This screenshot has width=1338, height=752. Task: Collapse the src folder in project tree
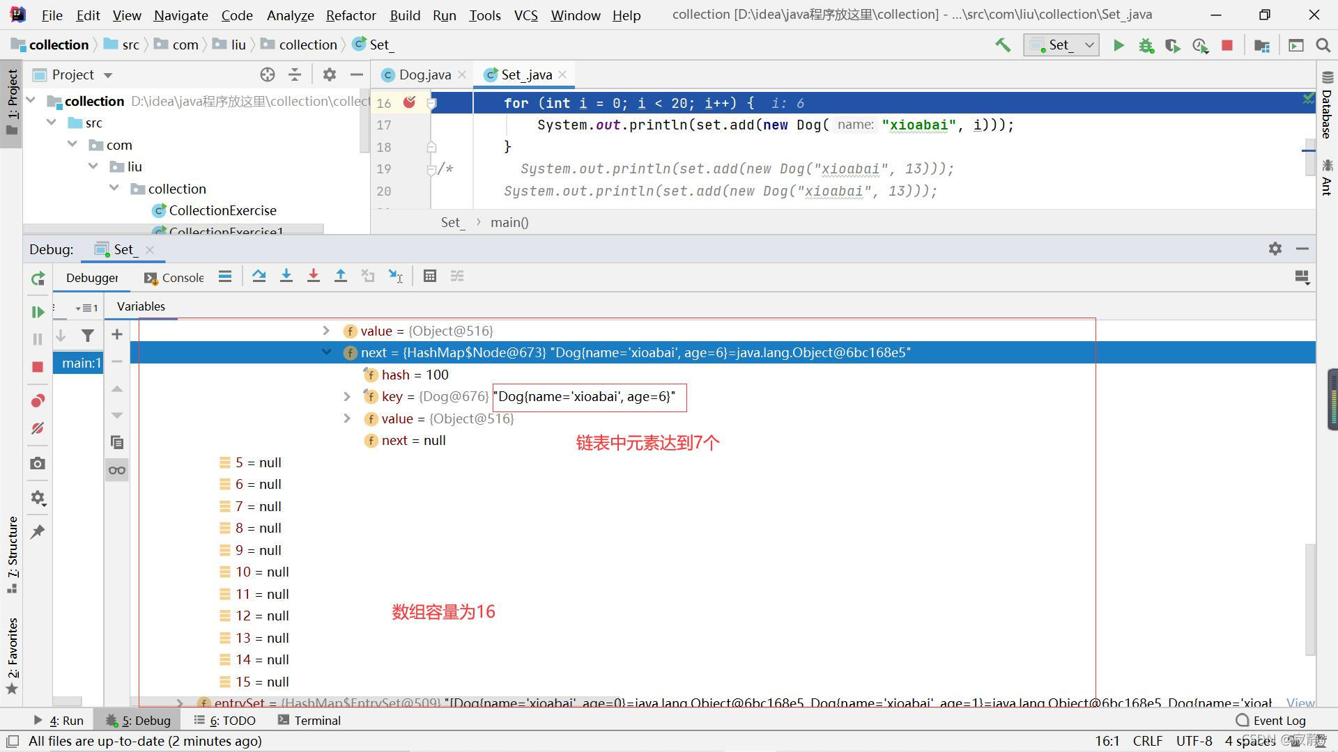pos(52,123)
